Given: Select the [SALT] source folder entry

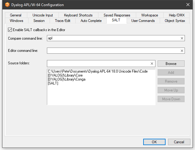Looking at the screenshot, I should tap(53, 83).
